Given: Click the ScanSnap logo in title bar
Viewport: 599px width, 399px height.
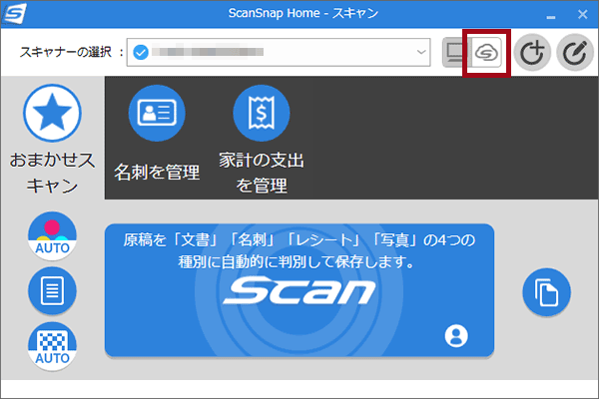Looking at the screenshot, I should 15,14.
